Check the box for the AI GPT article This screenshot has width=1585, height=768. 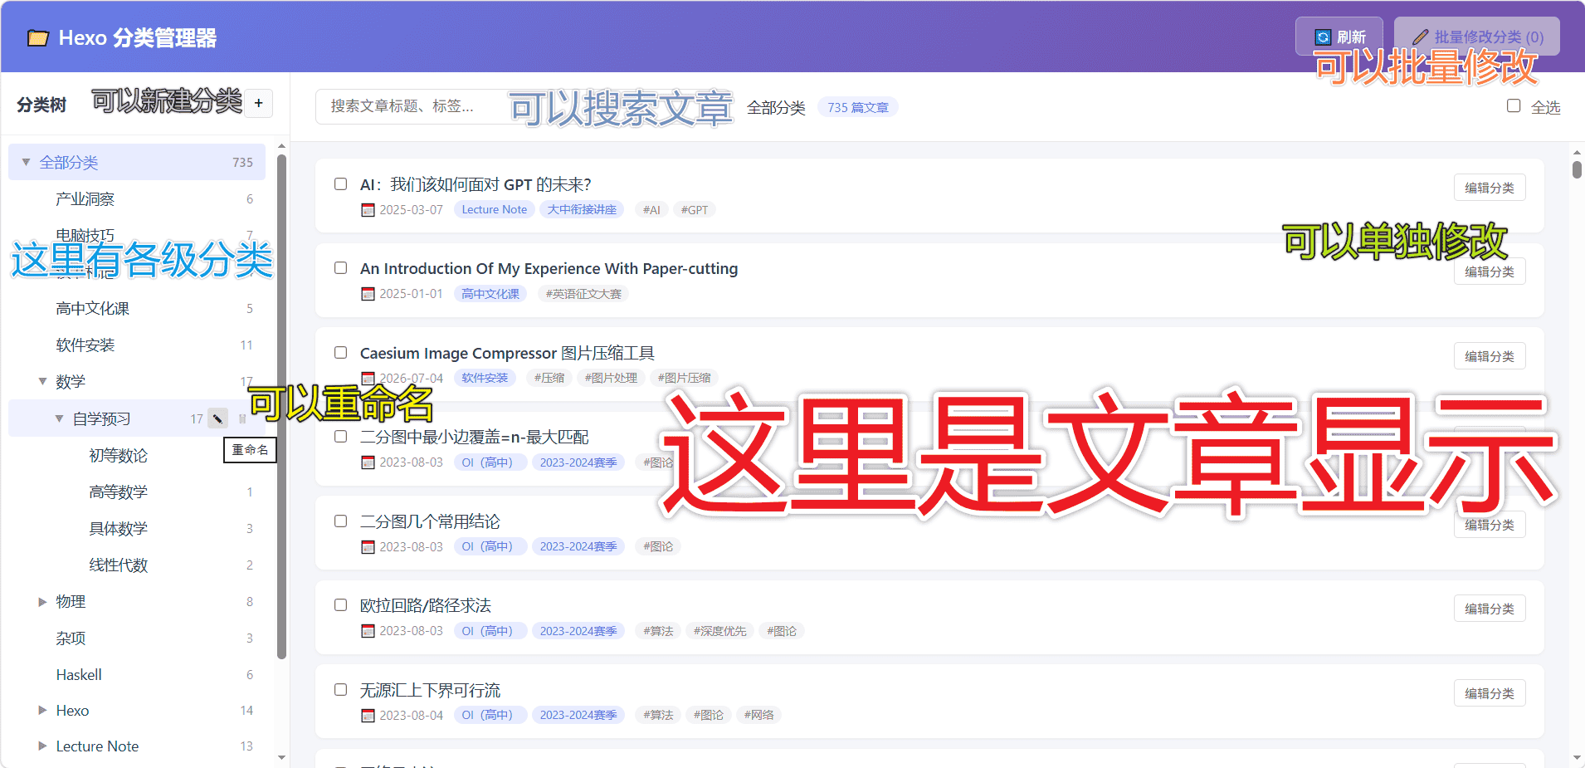(x=340, y=184)
